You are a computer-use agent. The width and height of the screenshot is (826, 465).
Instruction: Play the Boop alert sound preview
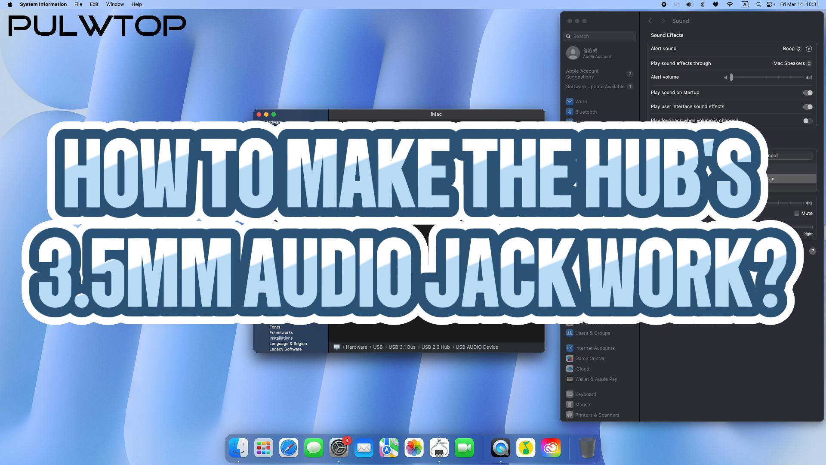[x=809, y=49]
